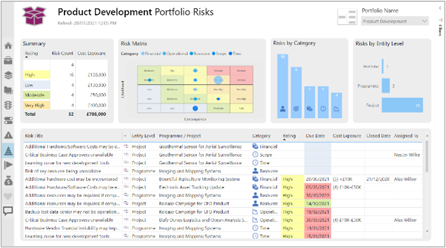Click the filter funnel icon above Filters

point(441,20)
